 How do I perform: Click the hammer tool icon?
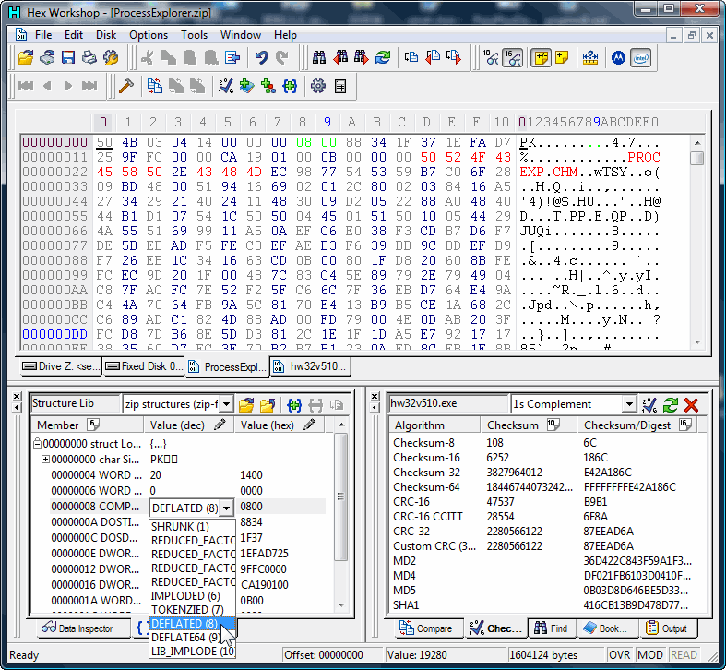tap(126, 86)
